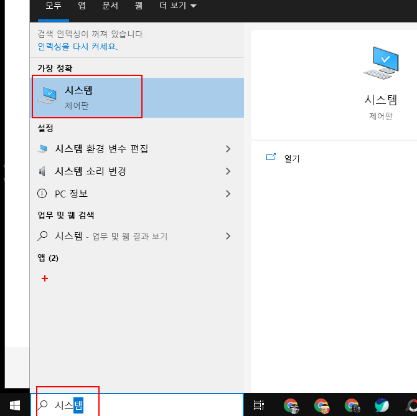Click in the taskbar search box
The image size is (417, 416).
pyautogui.click(x=137, y=405)
